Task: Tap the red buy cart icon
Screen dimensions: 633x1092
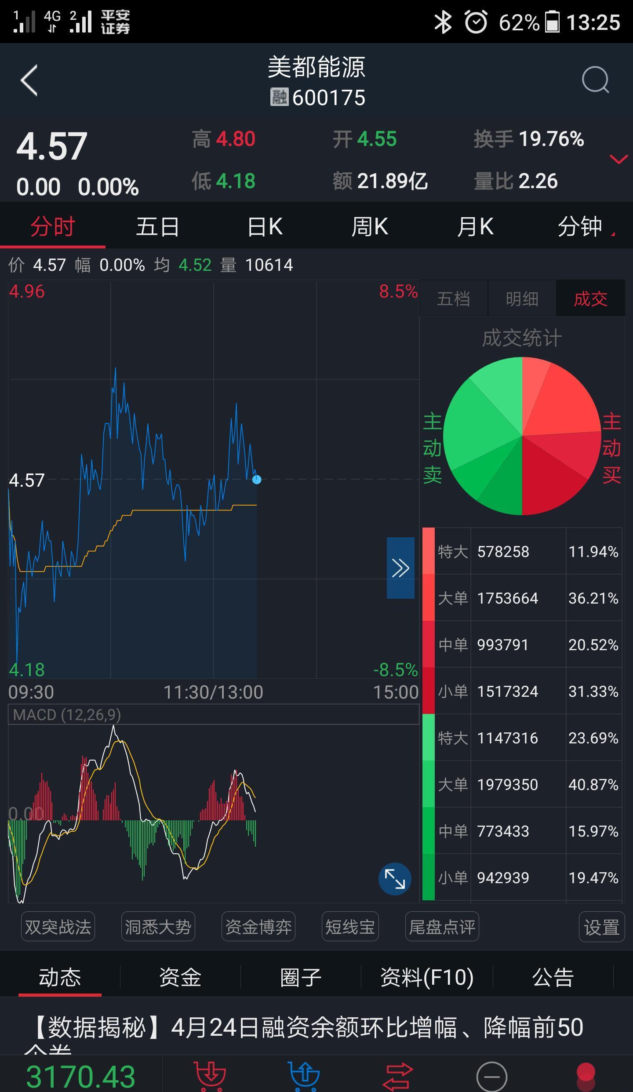Action: (x=210, y=1076)
